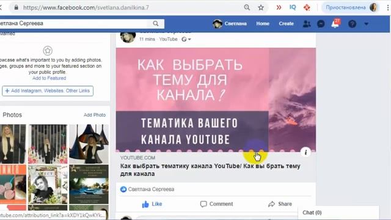Open post audience privacy dropdown

tap(186, 39)
